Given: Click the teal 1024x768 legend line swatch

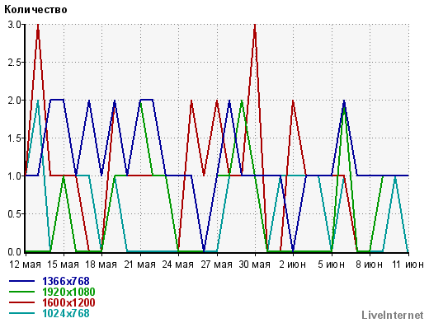Looking at the screenshot, I should point(21,313).
